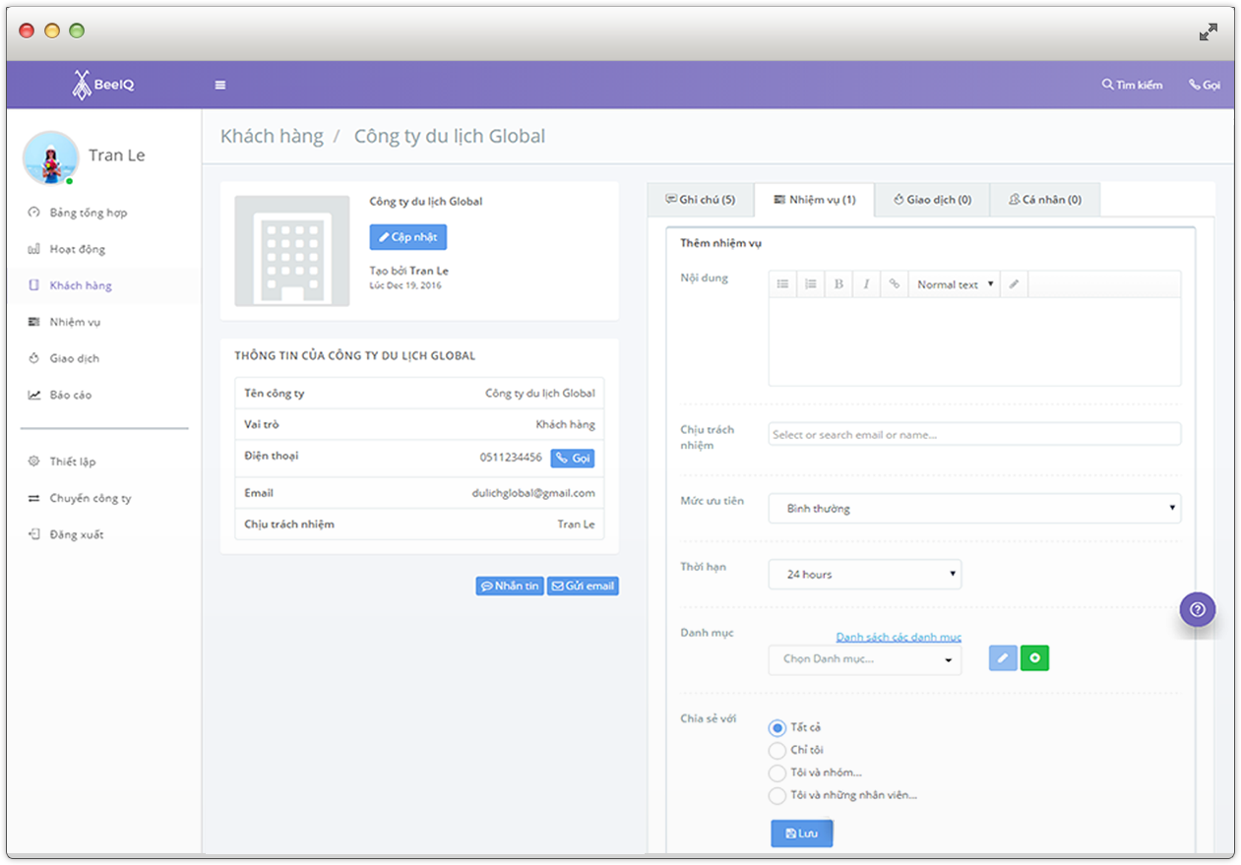The image size is (1241, 865).
Task: Select the 'Tôi và nhóm...' radio option
Action: click(x=777, y=773)
